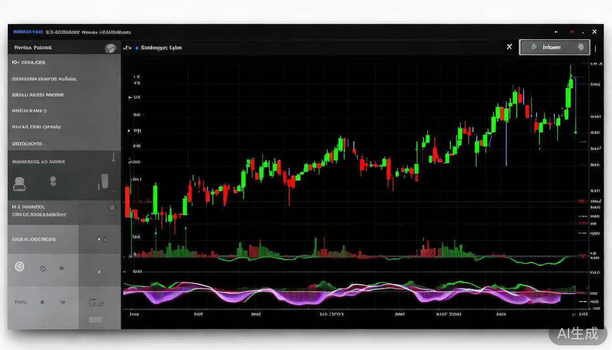Toggle the round switch beside the advanced settings row
Viewport: 612px width, 350px height.
112,207
